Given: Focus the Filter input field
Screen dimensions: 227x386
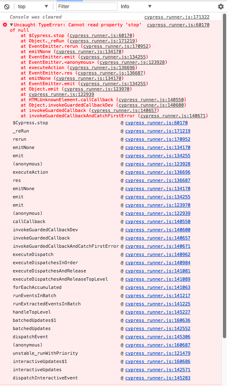Looking at the screenshot, I should tap(87, 7).
